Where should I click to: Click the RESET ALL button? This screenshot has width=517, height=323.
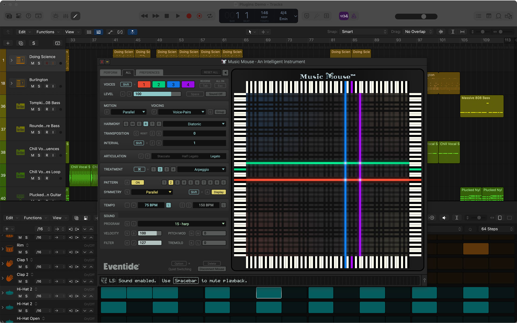[x=211, y=73]
